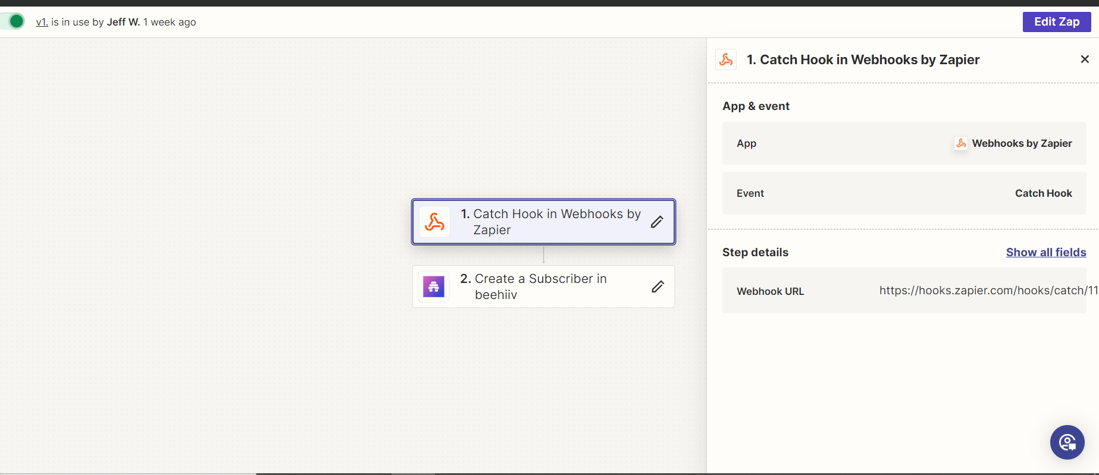The image size is (1099, 475).
Task: Edit step 1 using its pencil icon
Action: (x=657, y=222)
